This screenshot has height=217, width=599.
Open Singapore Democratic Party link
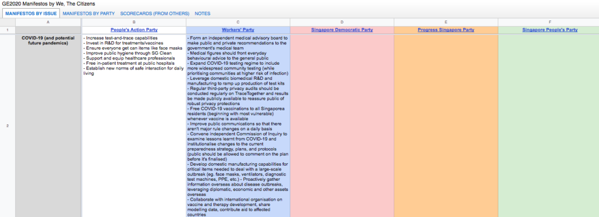click(x=342, y=30)
